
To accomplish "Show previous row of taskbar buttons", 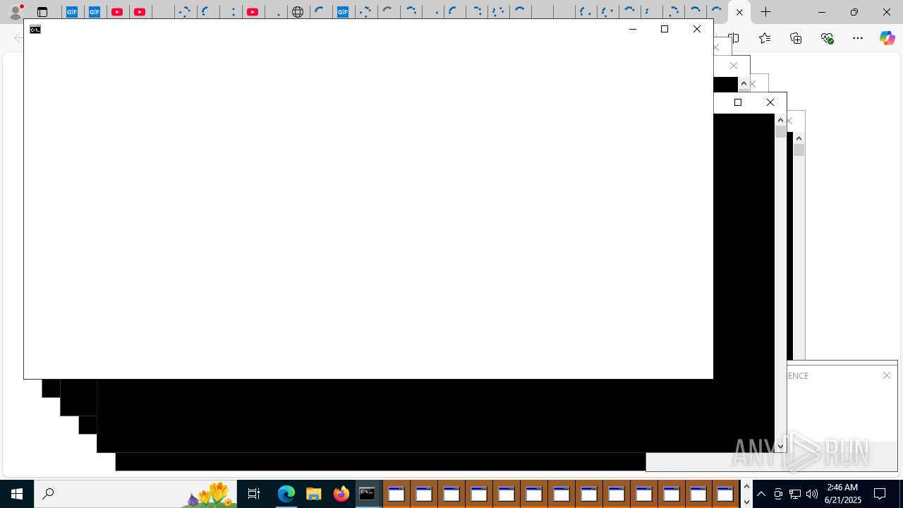I will [x=746, y=486].
